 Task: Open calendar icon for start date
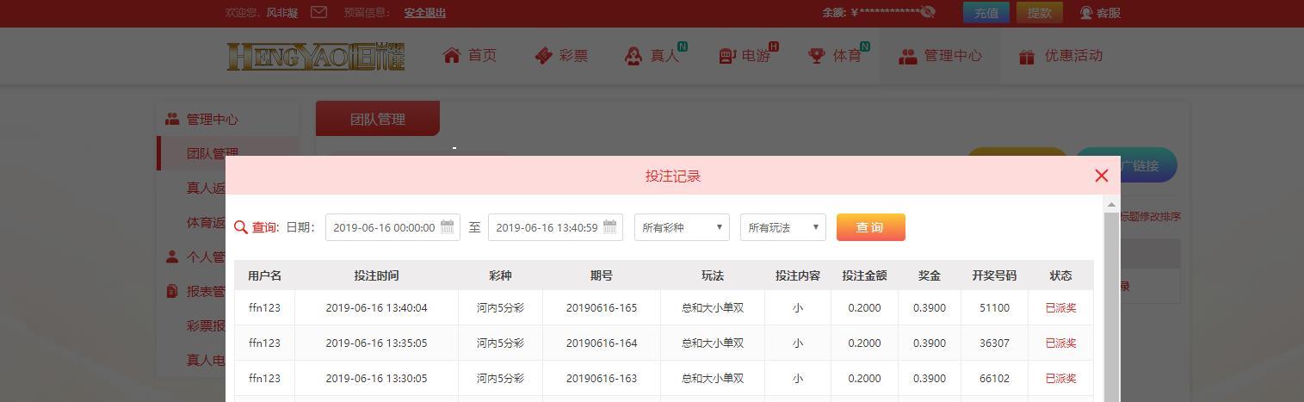(x=448, y=227)
